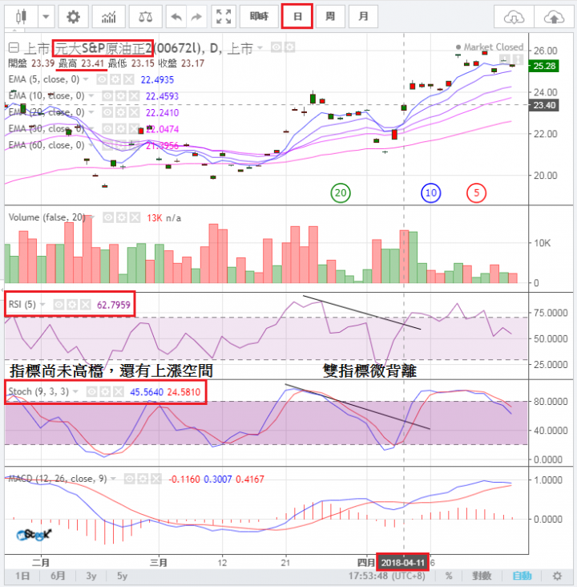The height and width of the screenshot is (587, 577).
Task: Expand the Stoch (9, 3, 3) dropdown
Action: click(x=75, y=391)
